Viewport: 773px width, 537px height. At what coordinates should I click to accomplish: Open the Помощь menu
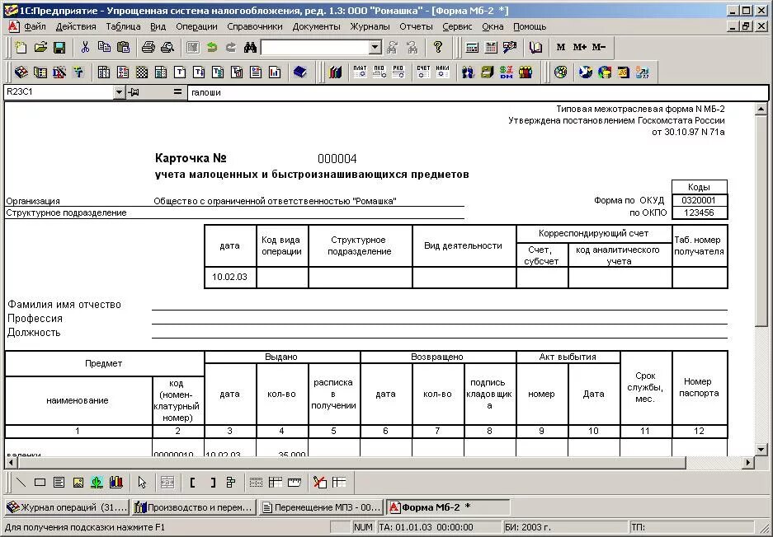530,26
